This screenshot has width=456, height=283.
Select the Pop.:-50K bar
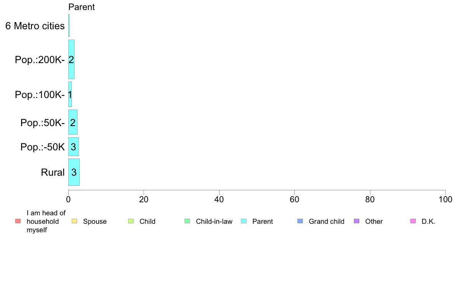point(74,146)
